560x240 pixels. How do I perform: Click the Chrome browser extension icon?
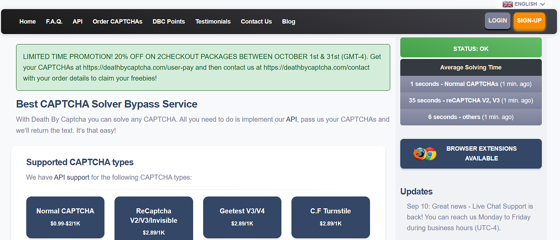pyautogui.click(x=431, y=154)
